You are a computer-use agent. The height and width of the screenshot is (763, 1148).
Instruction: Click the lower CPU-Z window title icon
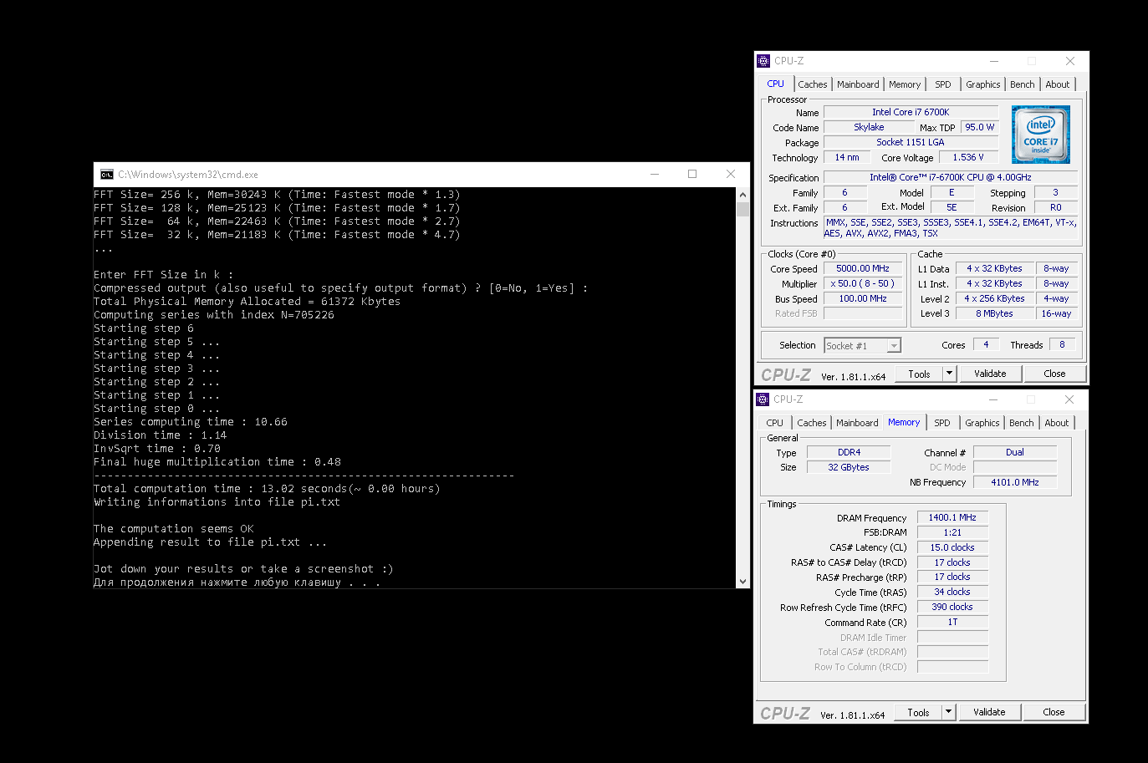coord(762,399)
